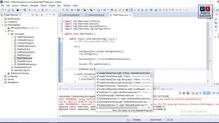Click the Save toolbar icon
This screenshot has height=123, width=219.
9,10
